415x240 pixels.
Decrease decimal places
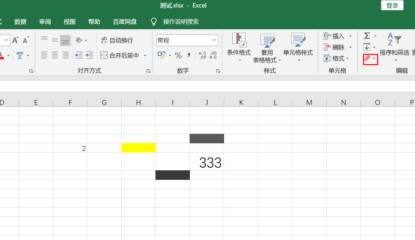(213, 55)
